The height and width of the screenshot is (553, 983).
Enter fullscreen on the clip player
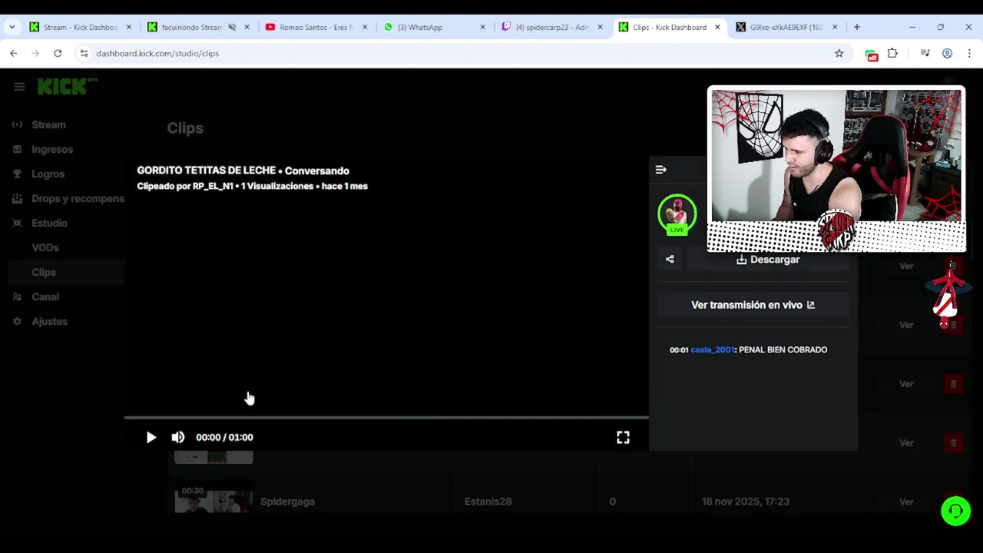(623, 437)
